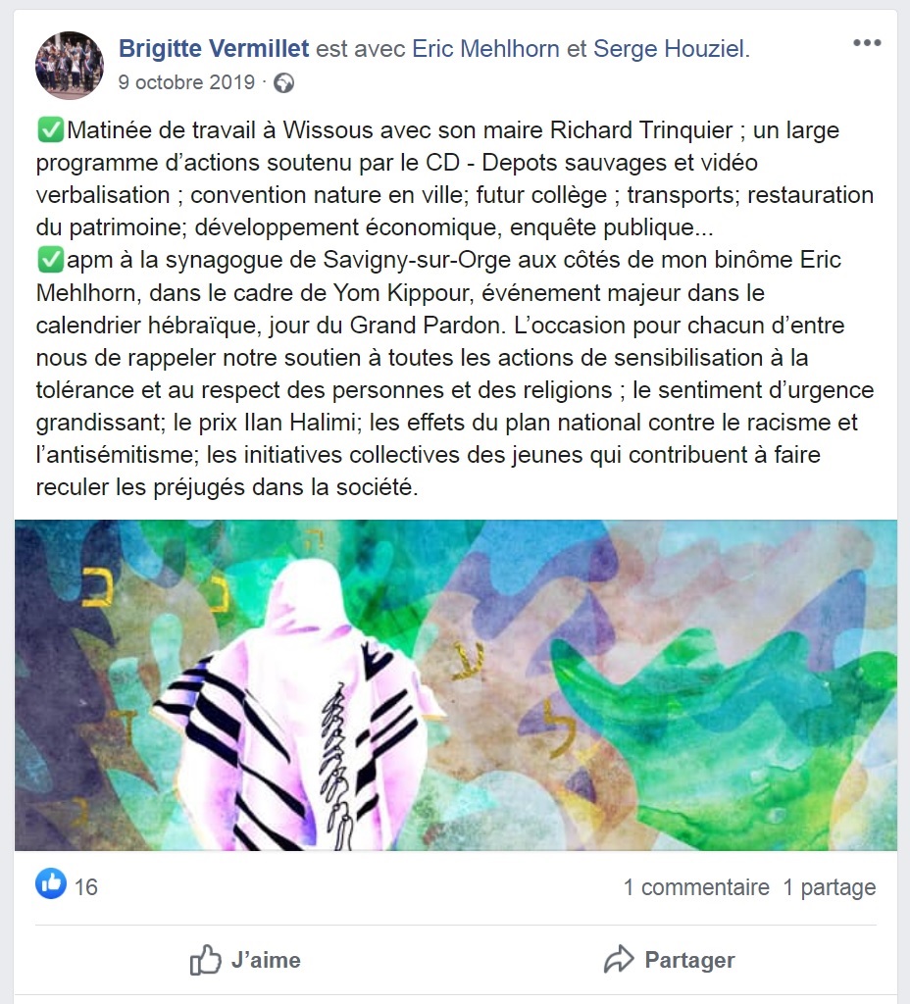Click the second green checkmark emoji before apm
This screenshot has width=910, height=1004.
[x=51, y=260]
